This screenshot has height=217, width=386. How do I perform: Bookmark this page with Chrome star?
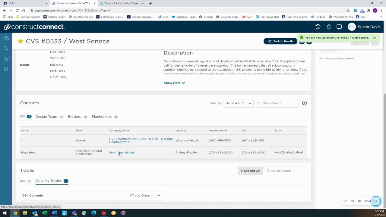pyautogui.click(x=348, y=10)
